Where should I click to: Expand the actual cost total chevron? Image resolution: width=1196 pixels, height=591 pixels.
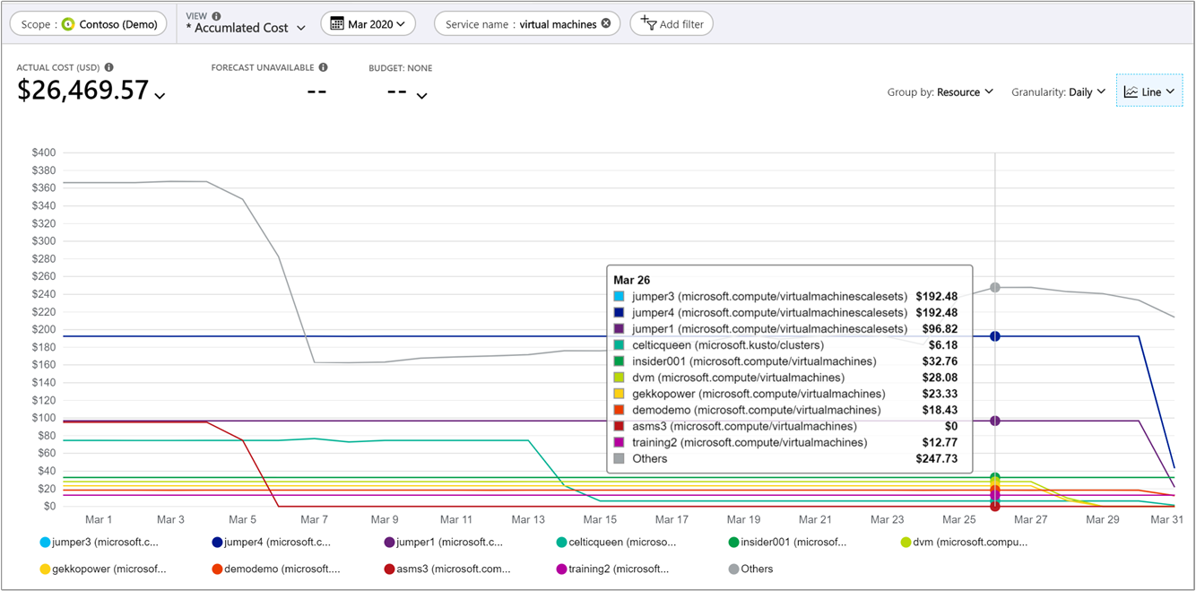tap(160, 96)
